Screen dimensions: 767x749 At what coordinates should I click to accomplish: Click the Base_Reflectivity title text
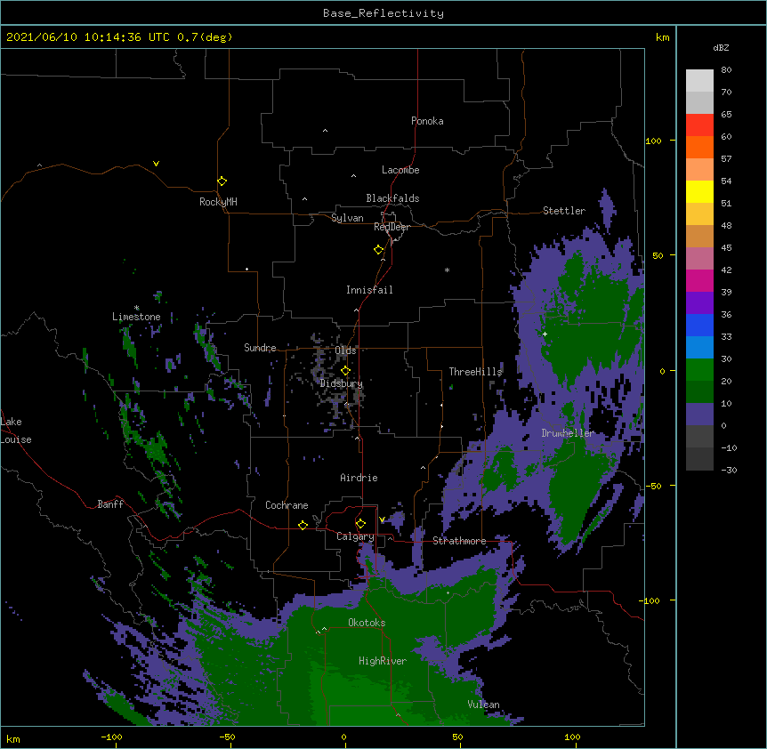point(383,13)
